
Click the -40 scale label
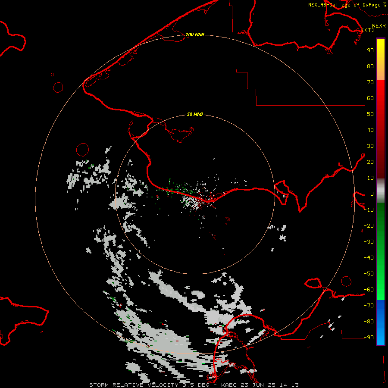pyautogui.click(x=369, y=258)
